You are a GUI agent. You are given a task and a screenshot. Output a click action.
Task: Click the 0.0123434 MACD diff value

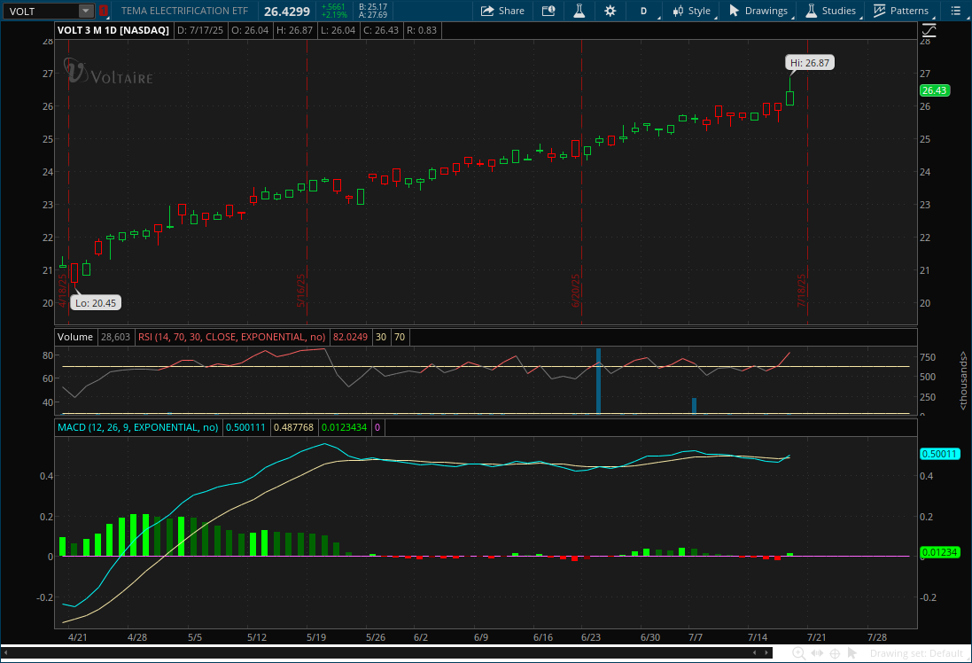coord(344,427)
